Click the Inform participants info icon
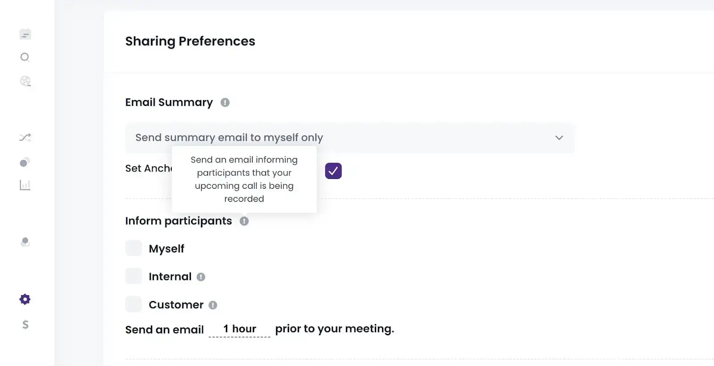Viewport: 714px width, 366px height. [x=244, y=221]
